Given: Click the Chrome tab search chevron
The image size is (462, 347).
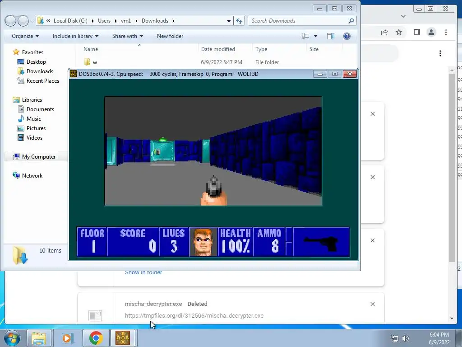Looking at the screenshot, I should (x=403, y=16).
